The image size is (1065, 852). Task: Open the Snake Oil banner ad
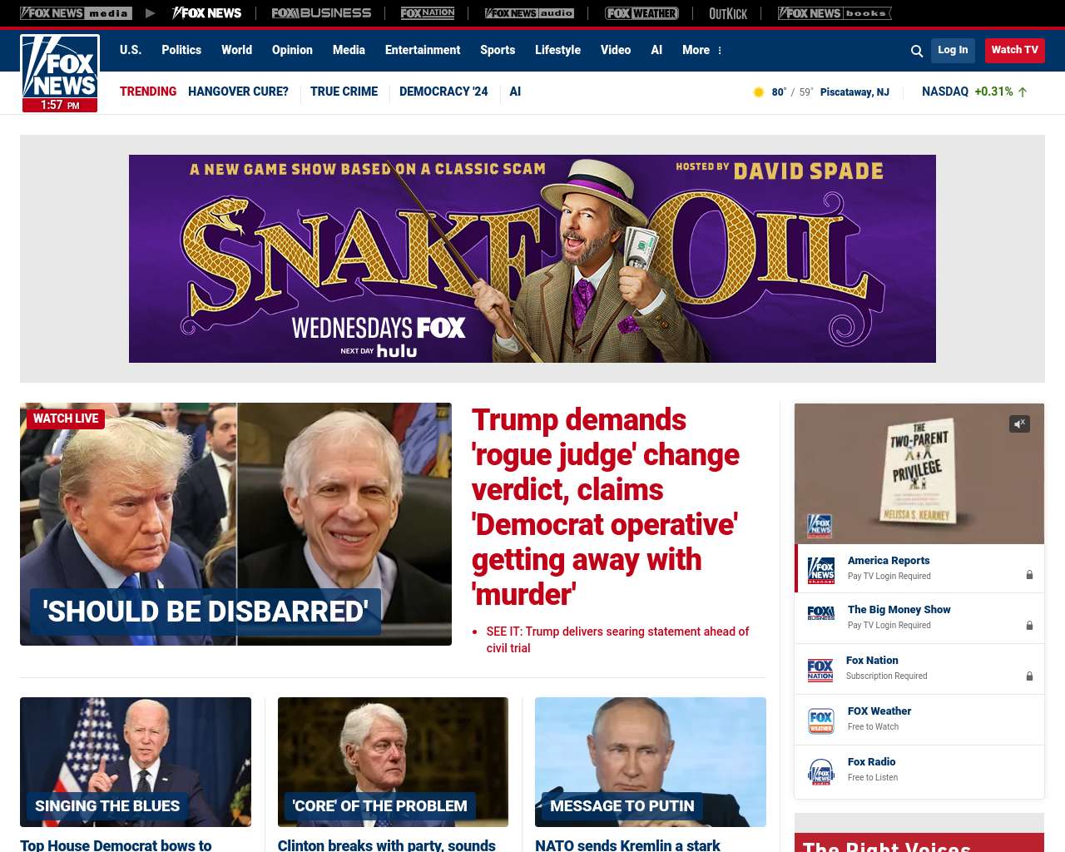[x=532, y=259]
